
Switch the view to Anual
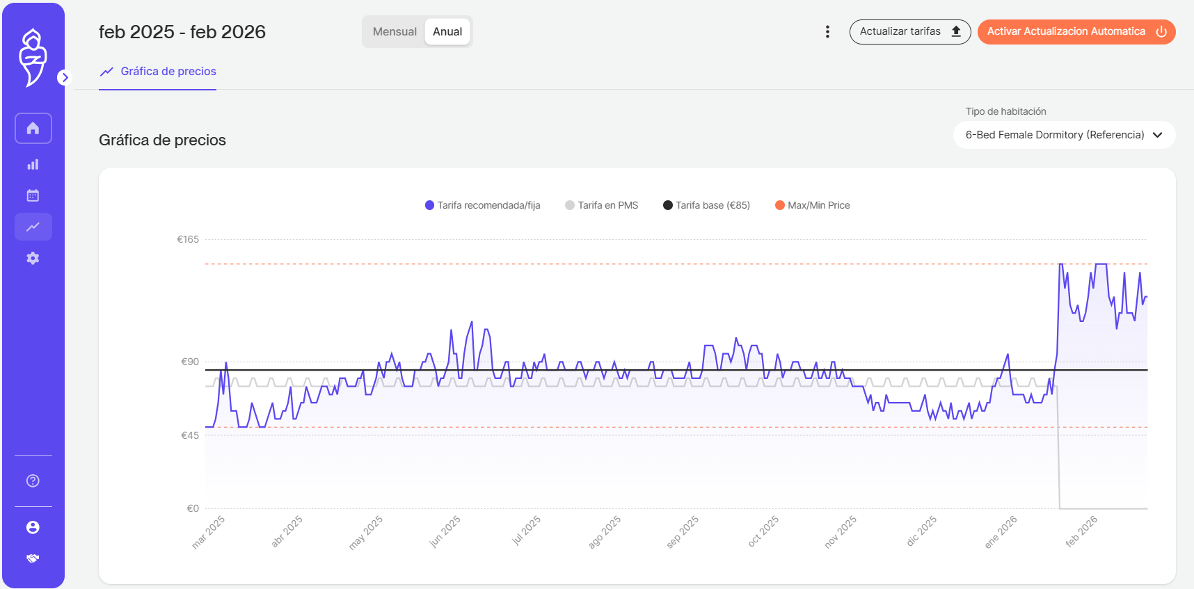(x=447, y=32)
